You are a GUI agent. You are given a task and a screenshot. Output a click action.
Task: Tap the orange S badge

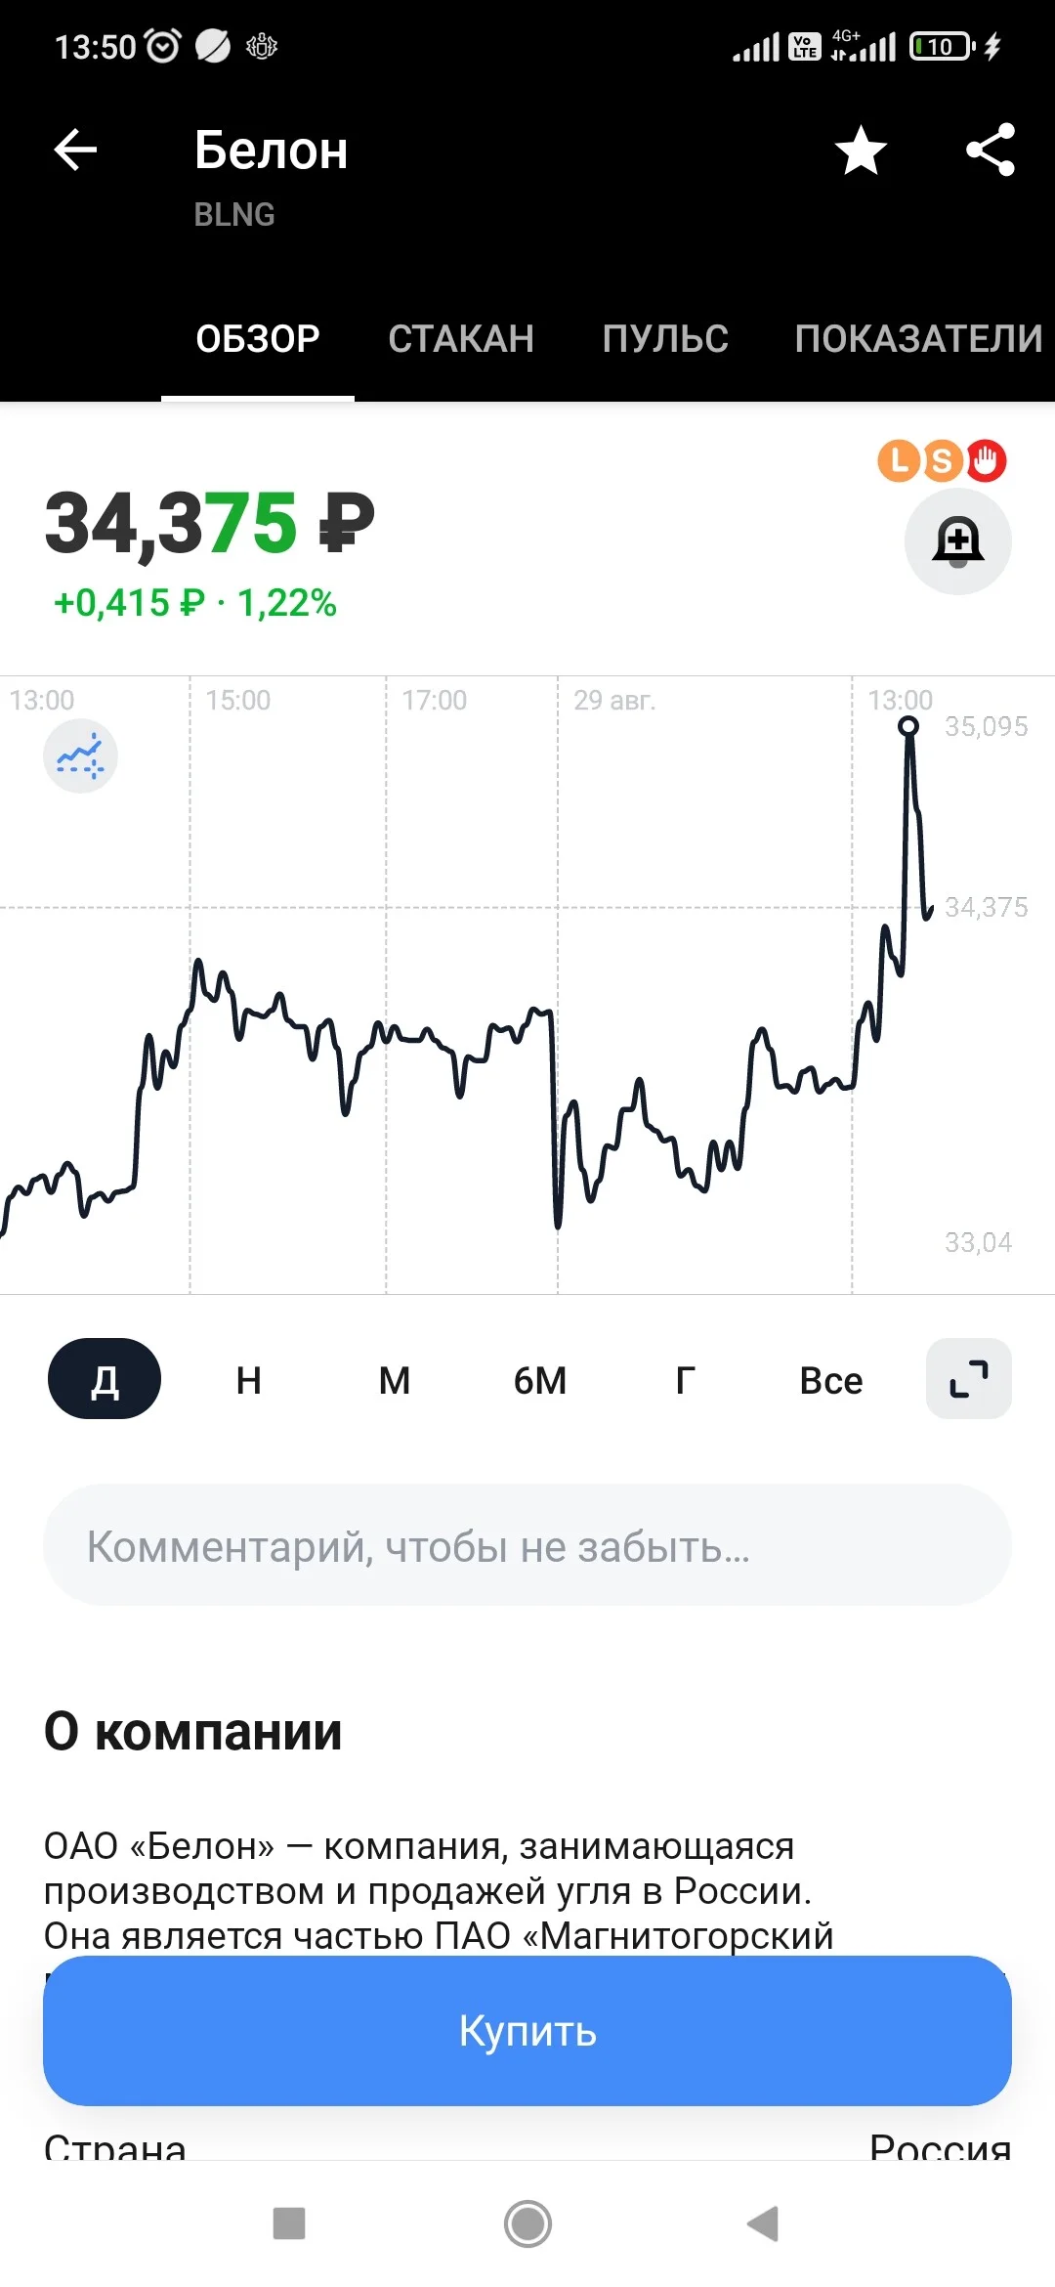[942, 460]
